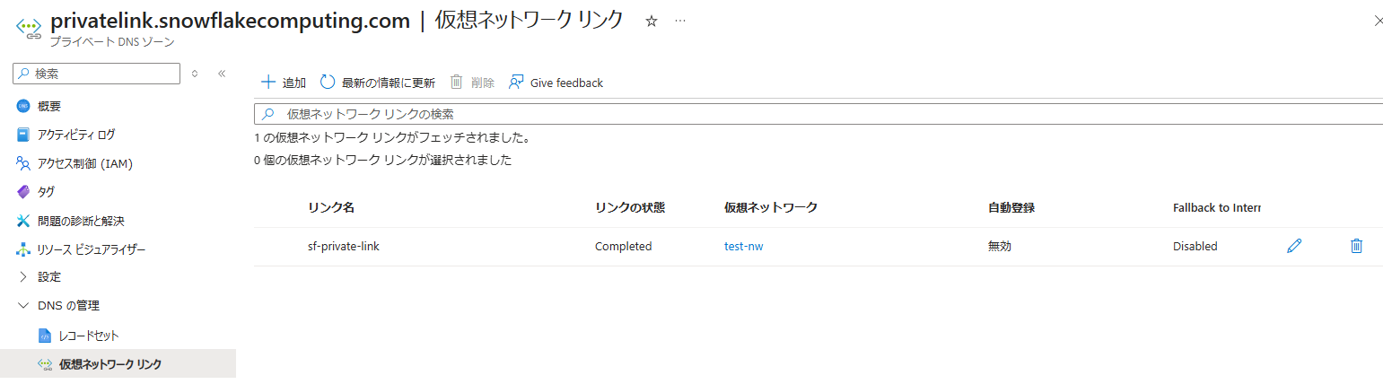
Task: Click the Completed status cell
Action: click(623, 246)
